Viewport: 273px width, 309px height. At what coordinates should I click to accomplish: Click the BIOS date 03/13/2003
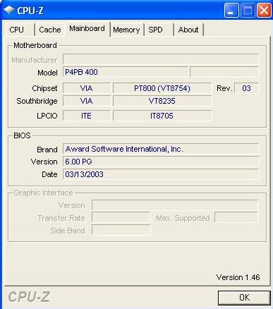tap(161, 174)
